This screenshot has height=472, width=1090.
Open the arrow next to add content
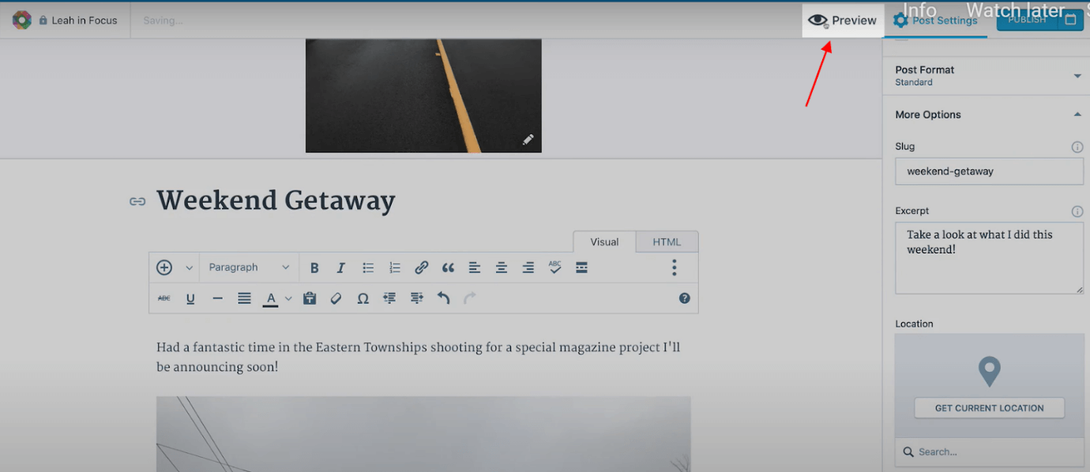(189, 268)
